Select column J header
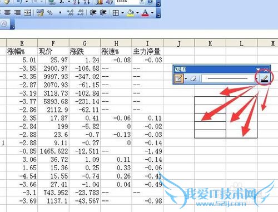278x212 pixels. [179, 43]
